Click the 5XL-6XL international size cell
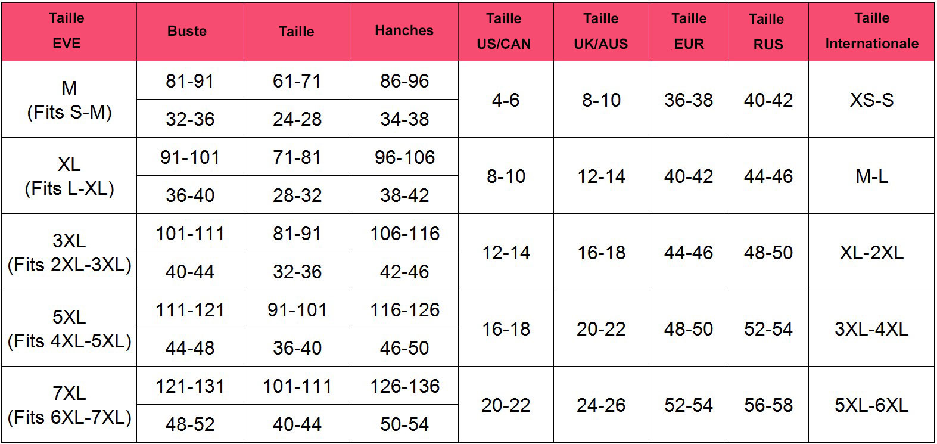Viewport: 937px width, 444px height. pyautogui.click(x=871, y=405)
